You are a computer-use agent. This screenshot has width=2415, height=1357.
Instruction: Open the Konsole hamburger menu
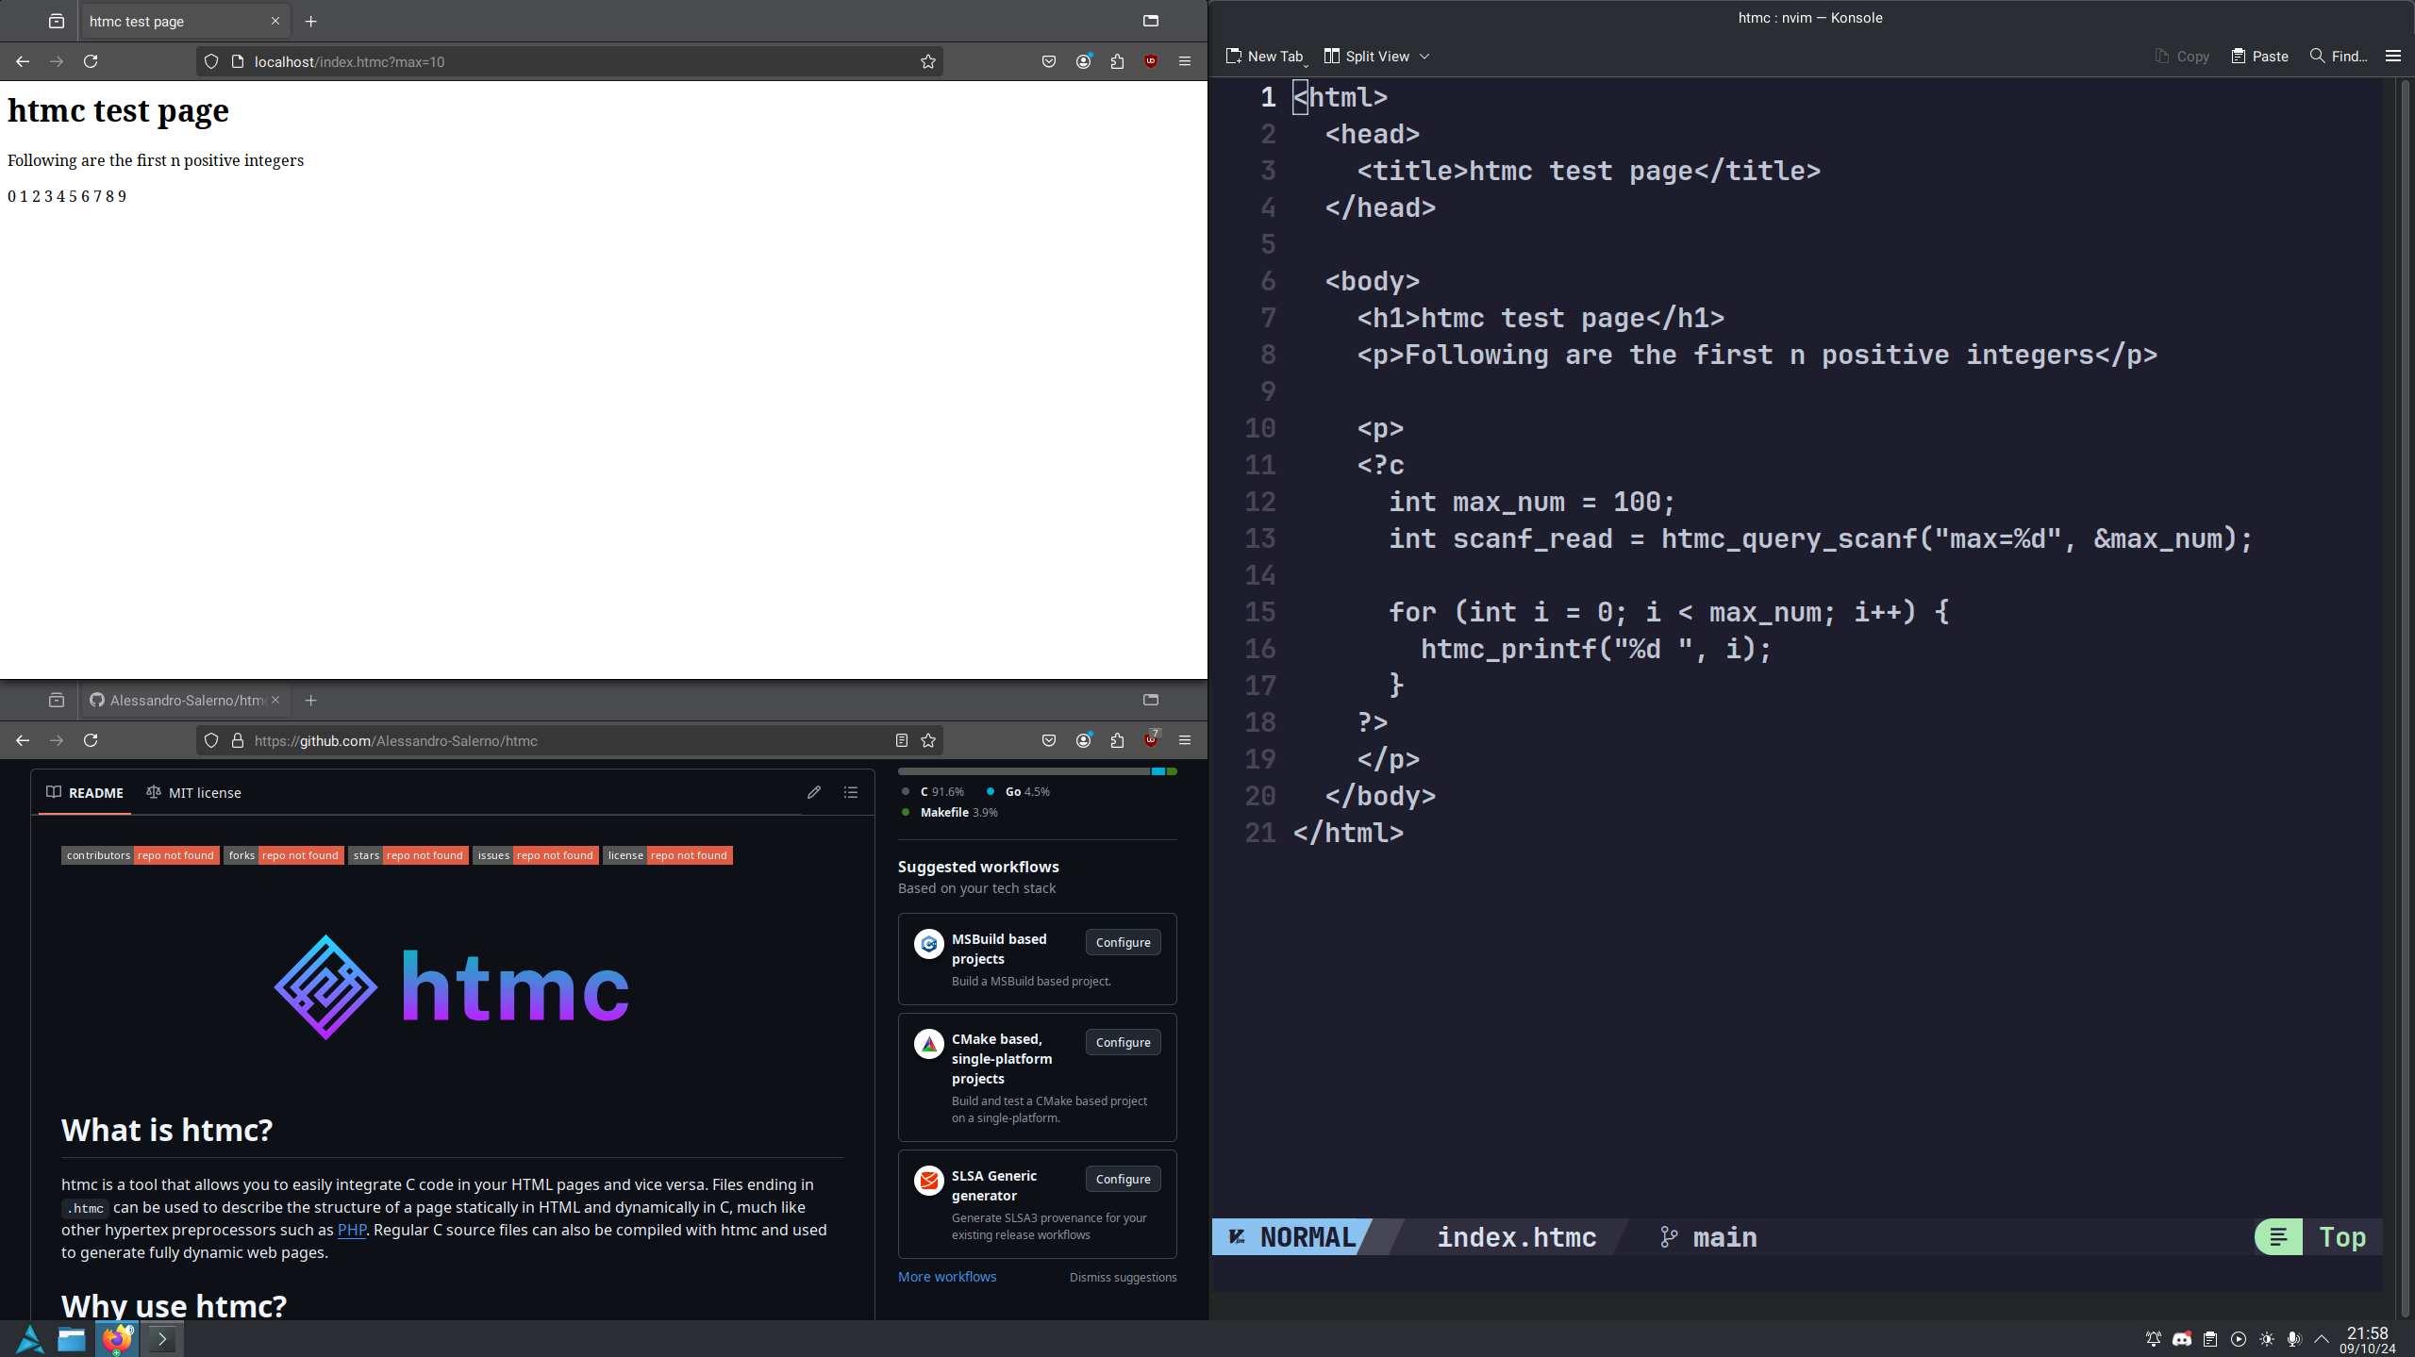click(x=2392, y=57)
